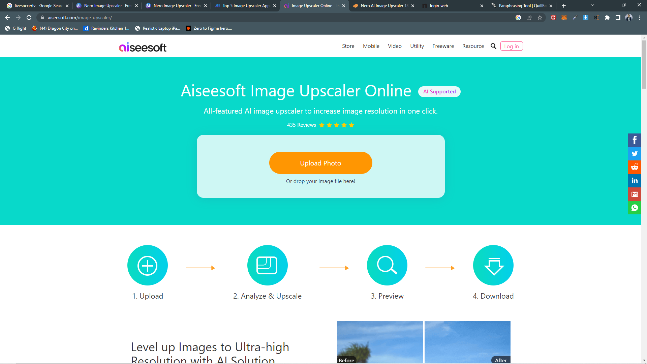Click the Google icon in address bar
The height and width of the screenshot is (364, 647).
[518, 18]
